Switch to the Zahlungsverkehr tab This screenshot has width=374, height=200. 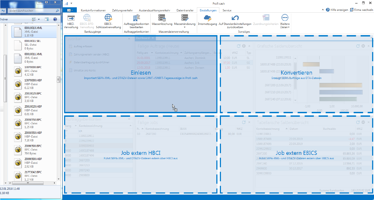(122, 10)
